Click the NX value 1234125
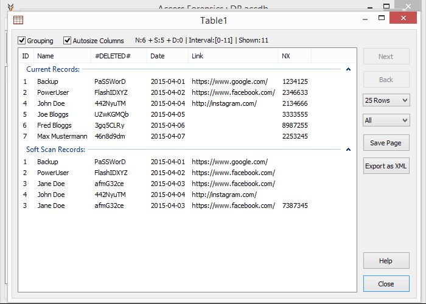This screenshot has width=426, height=304. [x=295, y=81]
